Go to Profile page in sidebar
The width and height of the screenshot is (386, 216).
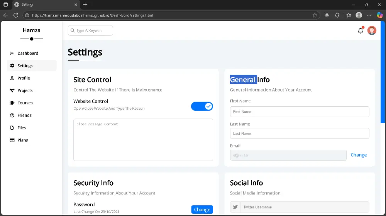pos(32,78)
